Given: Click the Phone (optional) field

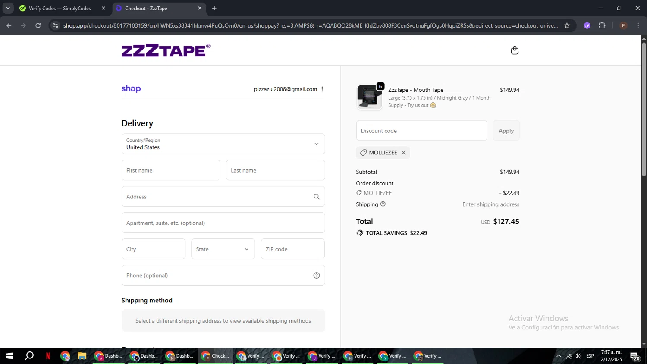Looking at the screenshot, I should [223, 275].
